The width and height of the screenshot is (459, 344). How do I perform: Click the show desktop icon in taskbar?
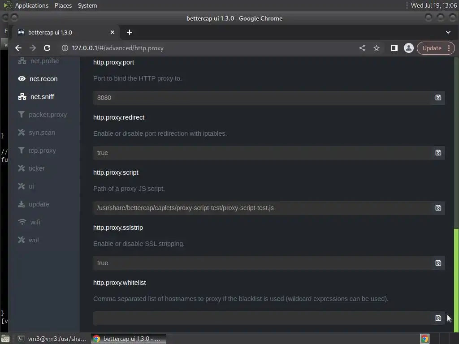coord(5,339)
